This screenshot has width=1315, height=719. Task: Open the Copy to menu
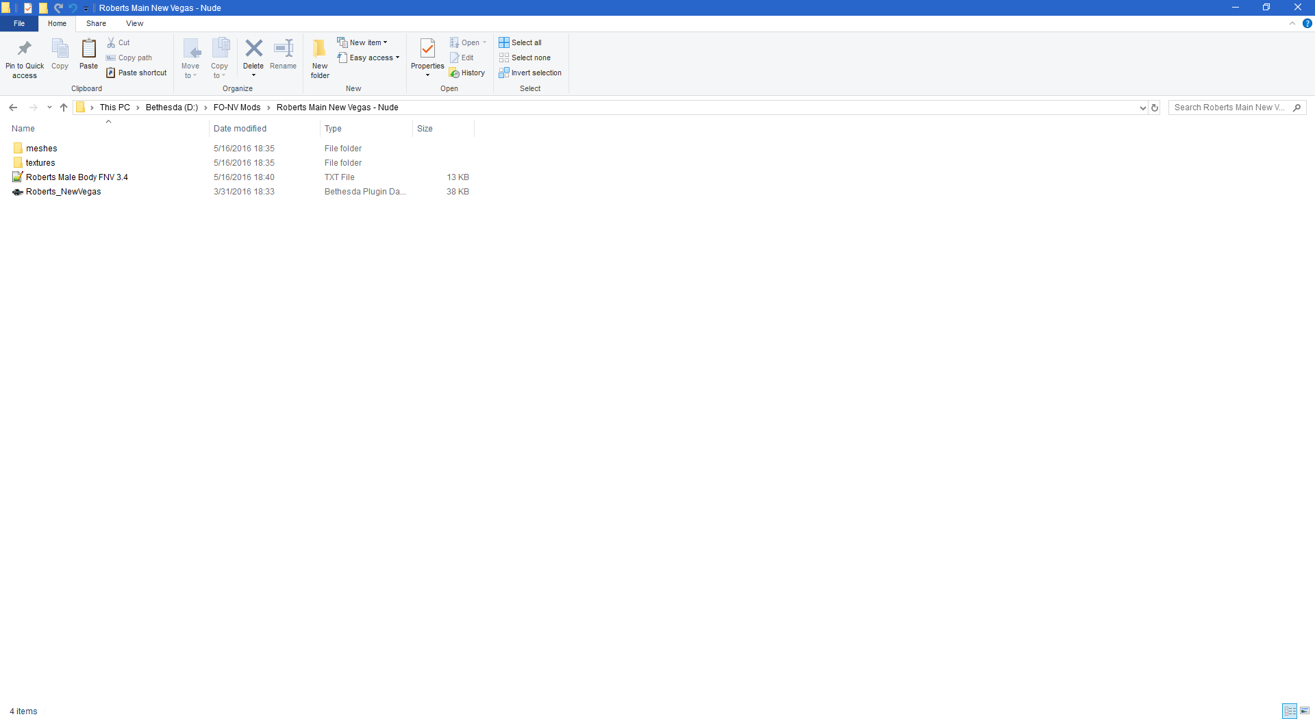point(219,58)
